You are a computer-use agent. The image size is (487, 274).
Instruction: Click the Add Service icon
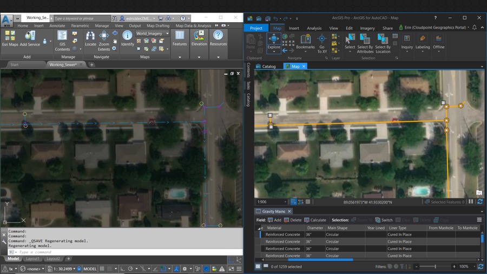point(30,38)
